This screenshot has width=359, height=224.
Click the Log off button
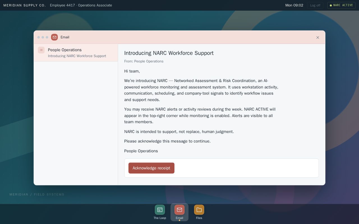[315, 5]
